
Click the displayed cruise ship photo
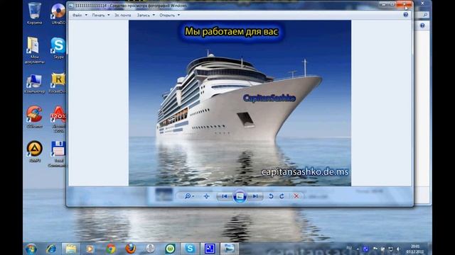tap(240, 103)
